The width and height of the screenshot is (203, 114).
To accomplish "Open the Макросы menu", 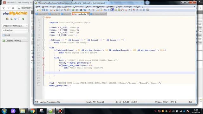I will pos(110,7).
